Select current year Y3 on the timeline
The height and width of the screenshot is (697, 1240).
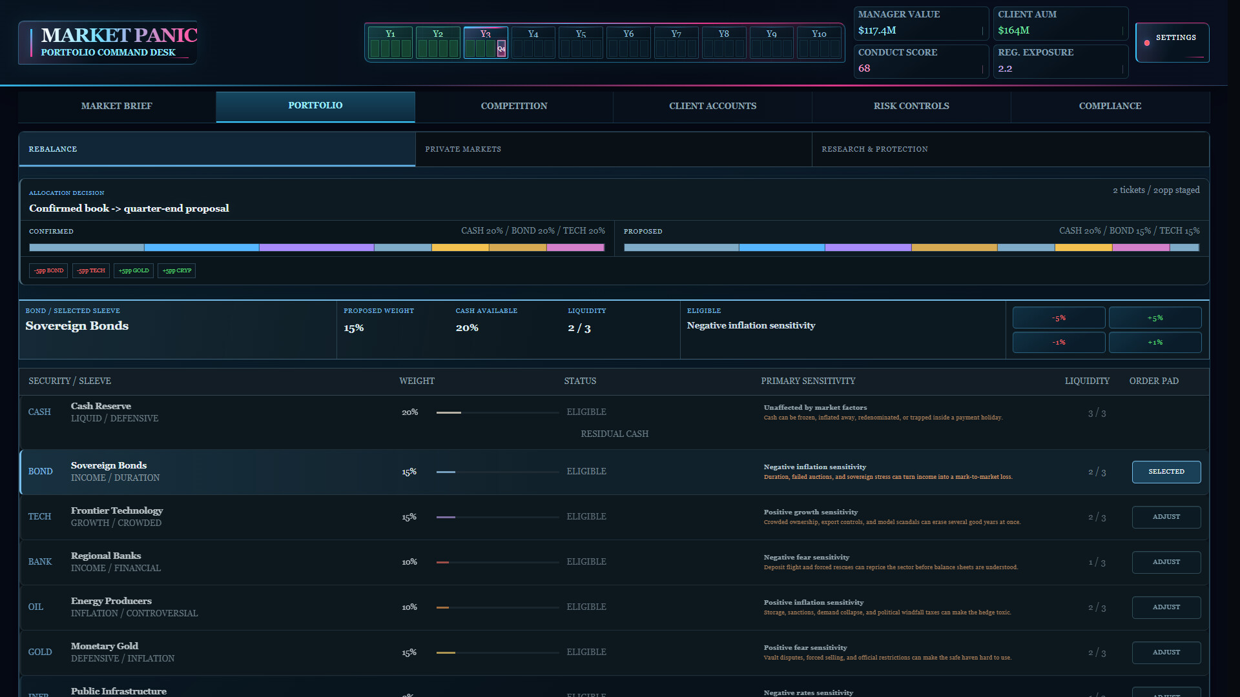click(x=486, y=43)
